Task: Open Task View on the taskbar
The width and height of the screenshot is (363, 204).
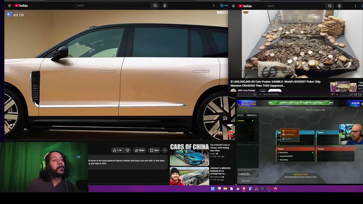Action: pos(219,189)
